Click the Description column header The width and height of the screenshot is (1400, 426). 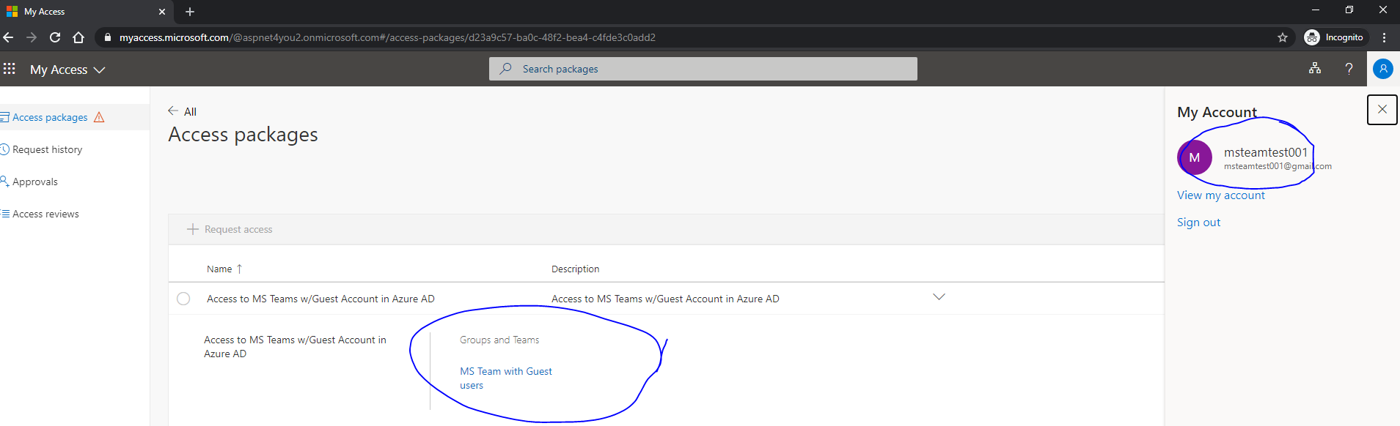(575, 269)
